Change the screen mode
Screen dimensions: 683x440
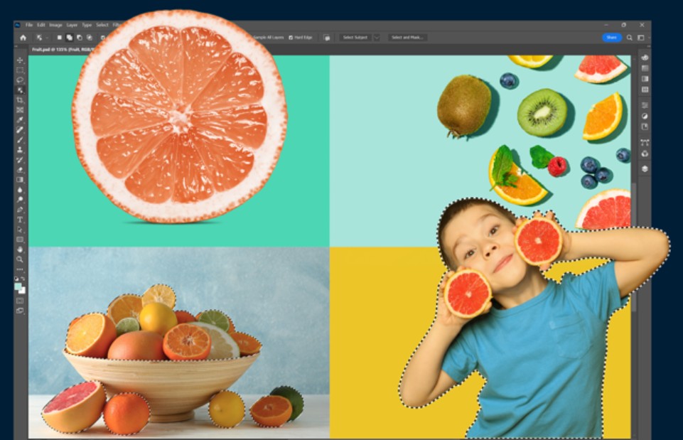point(20,311)
